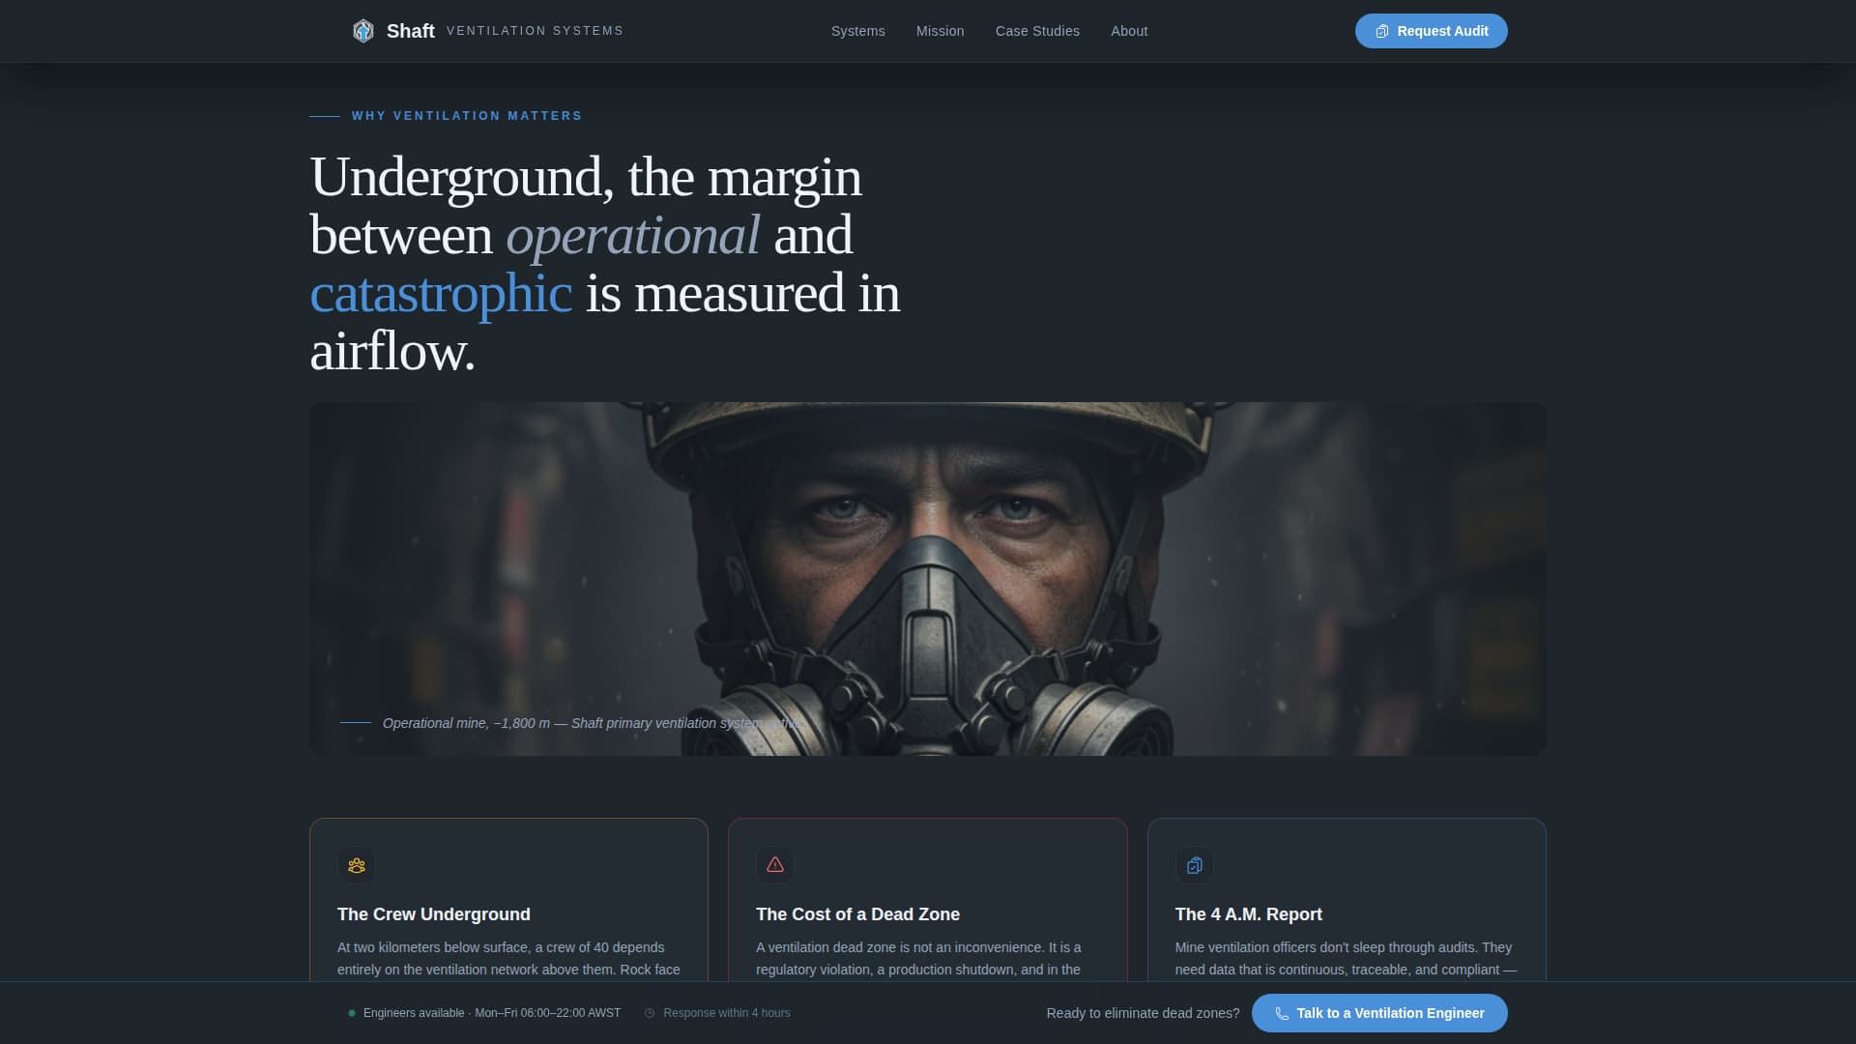Click Talk to a Ventilation Engineer

(1389, 1013)
